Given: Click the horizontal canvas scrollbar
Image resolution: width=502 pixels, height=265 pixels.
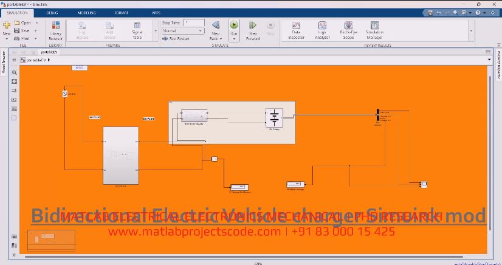Looking at the screenshot, I should pos(243,256).
